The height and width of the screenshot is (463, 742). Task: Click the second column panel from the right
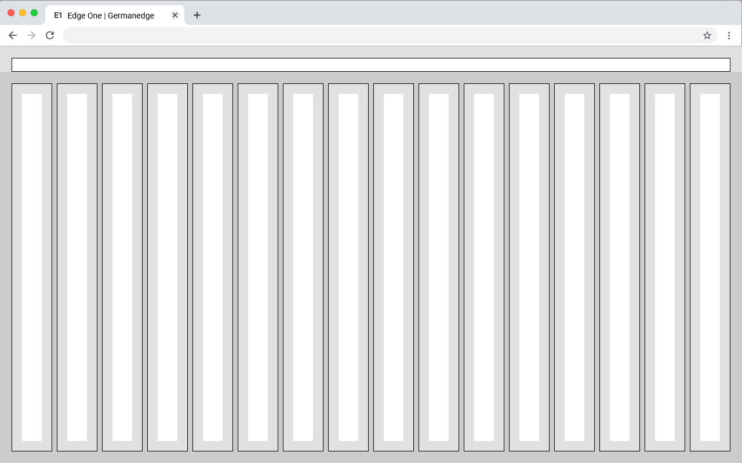point(665,267)
